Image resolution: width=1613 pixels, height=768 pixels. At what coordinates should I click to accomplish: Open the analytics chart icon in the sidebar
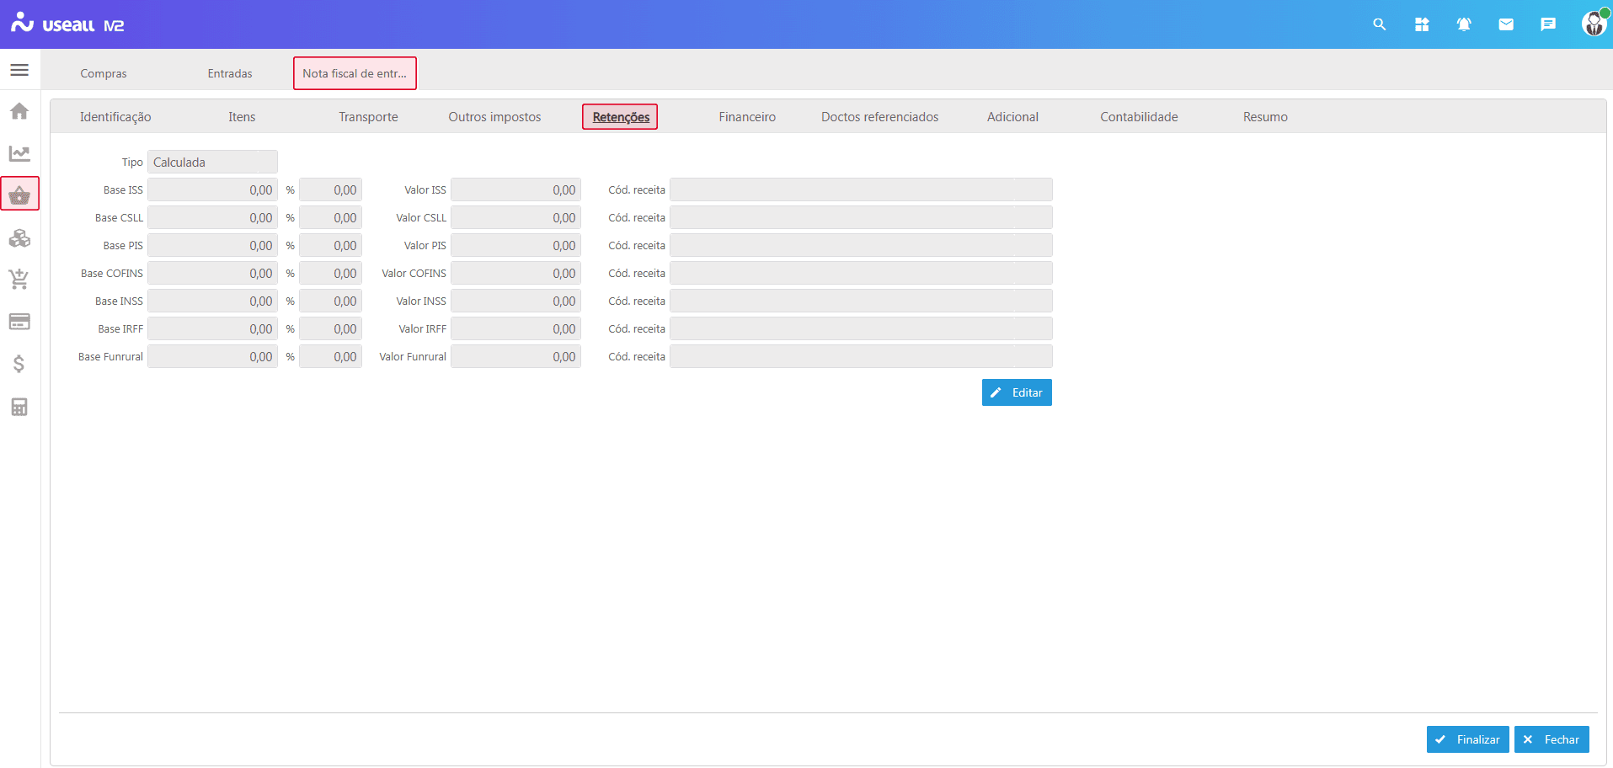tap(19, 153)
